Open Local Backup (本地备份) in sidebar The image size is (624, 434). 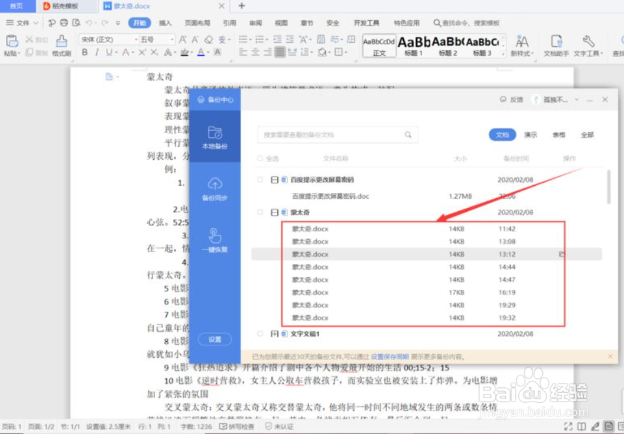coord(215,137)
